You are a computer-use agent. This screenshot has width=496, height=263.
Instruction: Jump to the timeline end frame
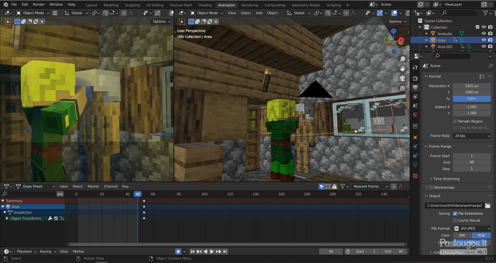225,251
